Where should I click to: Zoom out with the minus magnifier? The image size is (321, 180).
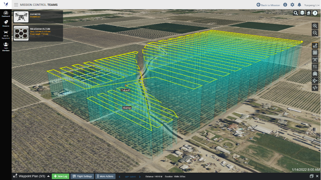click(315, 33)
